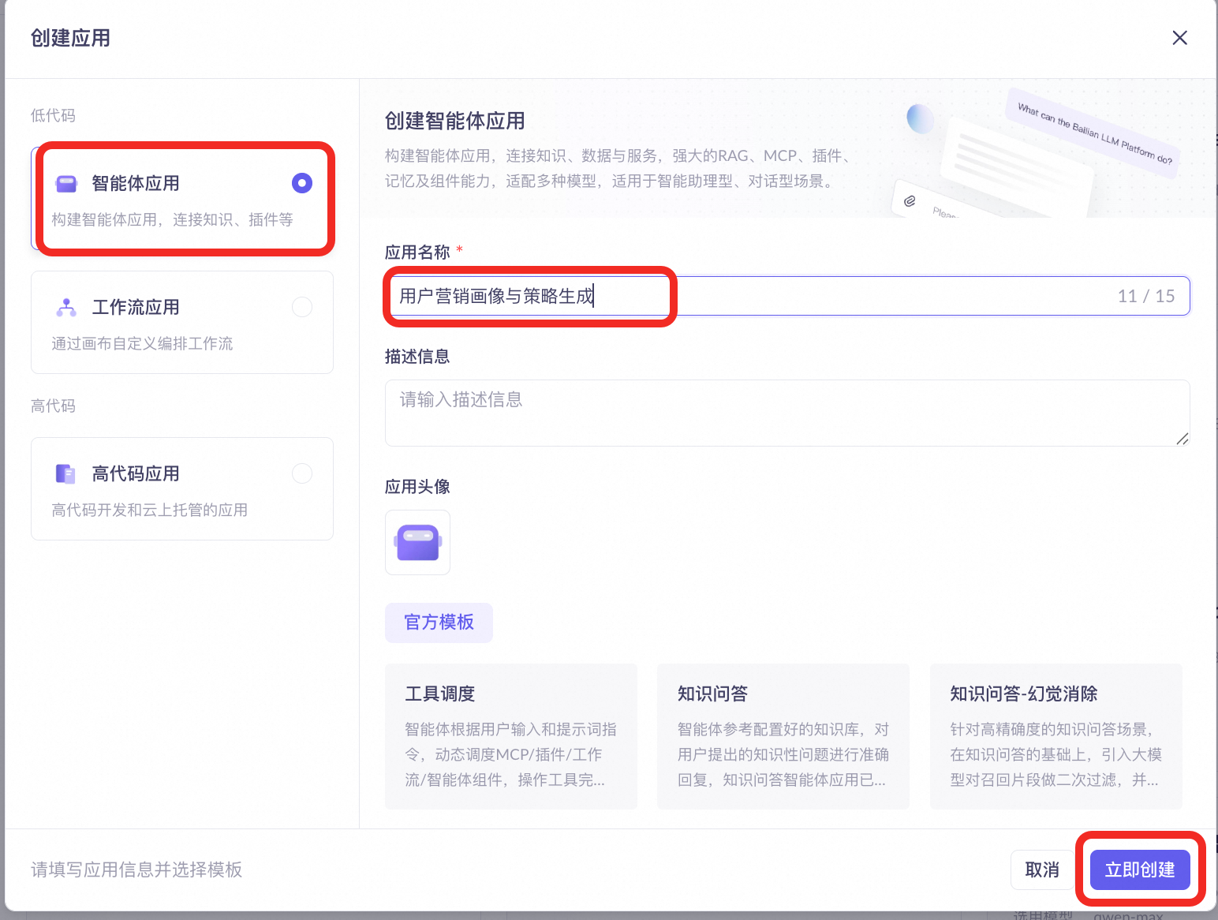This screenshot has height=920, width=1218.
Task: Click 请填写应用信息并选择模板 footer hint
Action: [136, 870]
